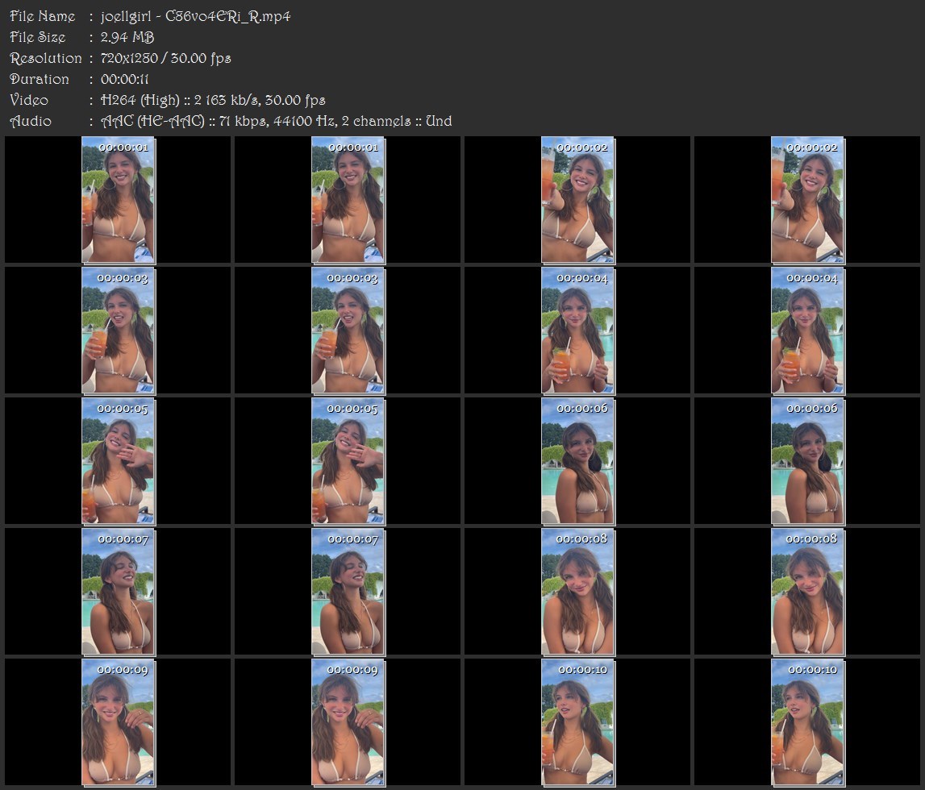Click the File Name label

pos(43,16)
